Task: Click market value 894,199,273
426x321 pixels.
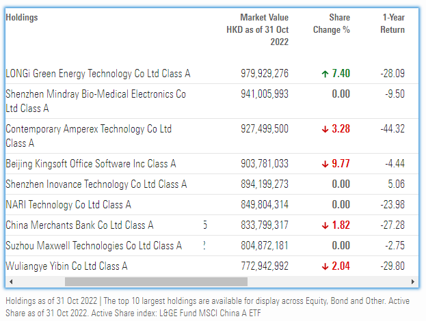Action: point(265,184)
